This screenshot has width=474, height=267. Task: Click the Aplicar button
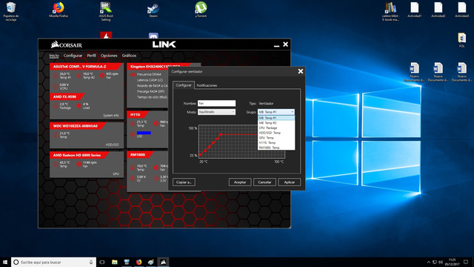(290, 182)
